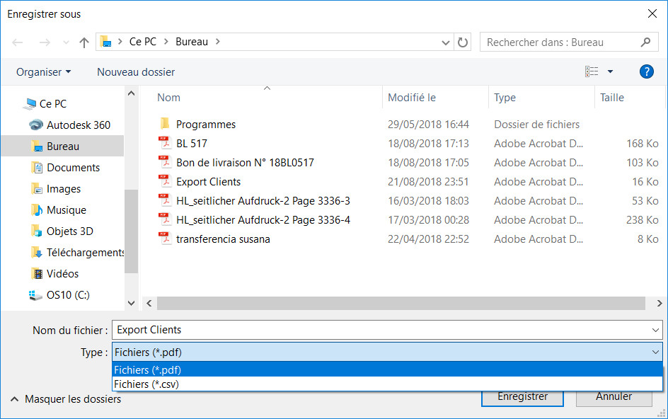Click the PDF icon of BL 517
The height and width of the screenshot is (419, 668).
click(164, 144)
